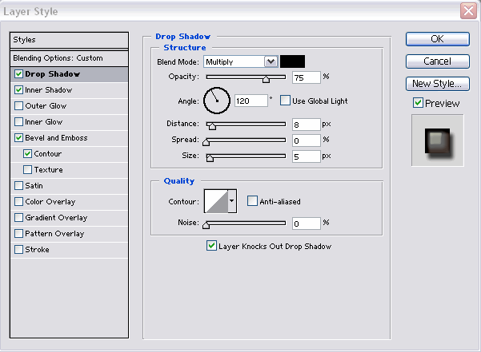Enable the Gradient Overlay checkbox
This screenshot has width=481, height=352.
coord(18,217)
